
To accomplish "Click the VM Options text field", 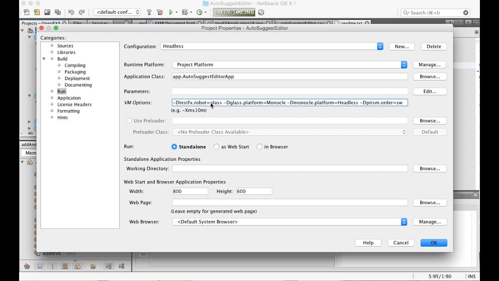I will [290, 103].
